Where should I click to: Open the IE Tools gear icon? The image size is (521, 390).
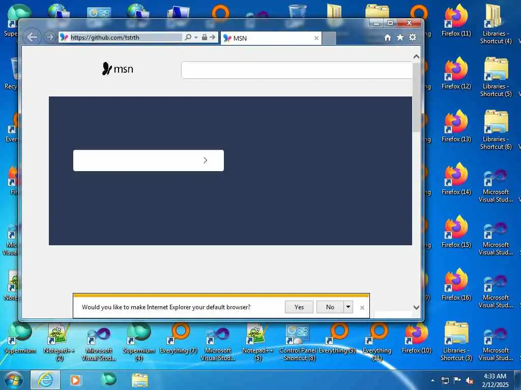tap(413, 37)
